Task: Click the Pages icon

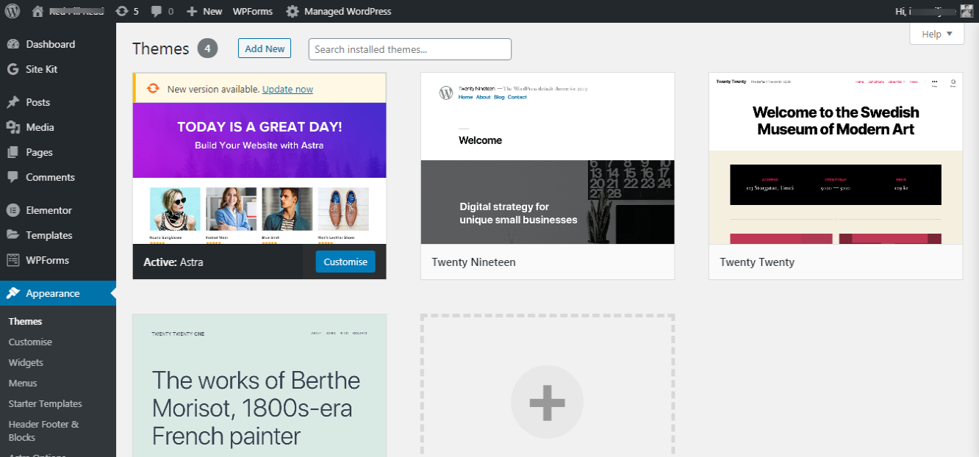Action: [x=12, y=152]
